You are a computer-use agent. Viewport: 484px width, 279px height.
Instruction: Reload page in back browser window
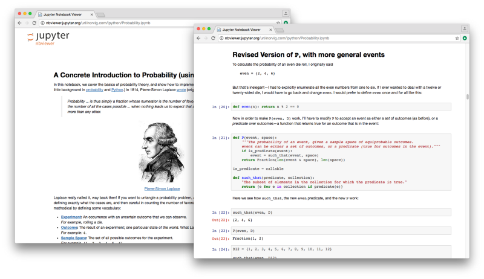pos(34,23)
